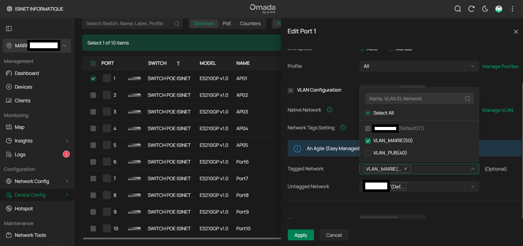The image size is (523, 246).
Task: Check the Default(1) network checkbox
Action: pos(368,129)
